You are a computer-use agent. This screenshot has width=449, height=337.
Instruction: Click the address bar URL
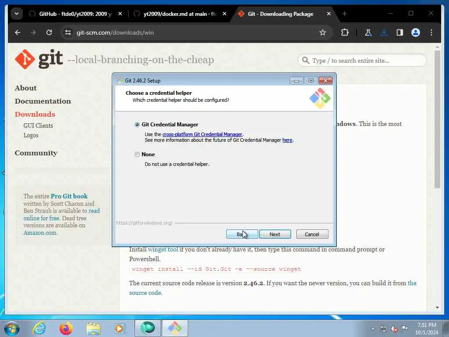click(x=115, y=32)
